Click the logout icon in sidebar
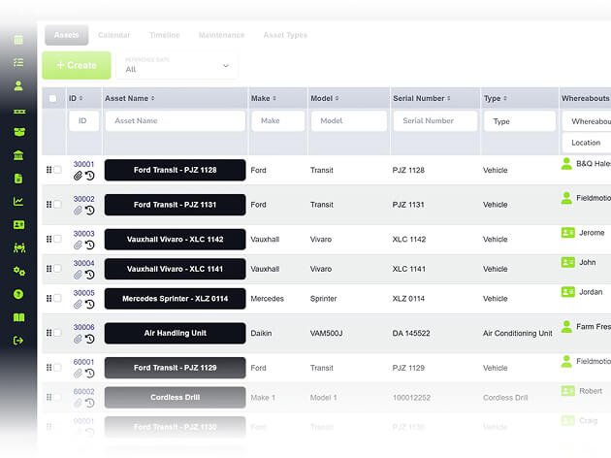 coord(18,341)
